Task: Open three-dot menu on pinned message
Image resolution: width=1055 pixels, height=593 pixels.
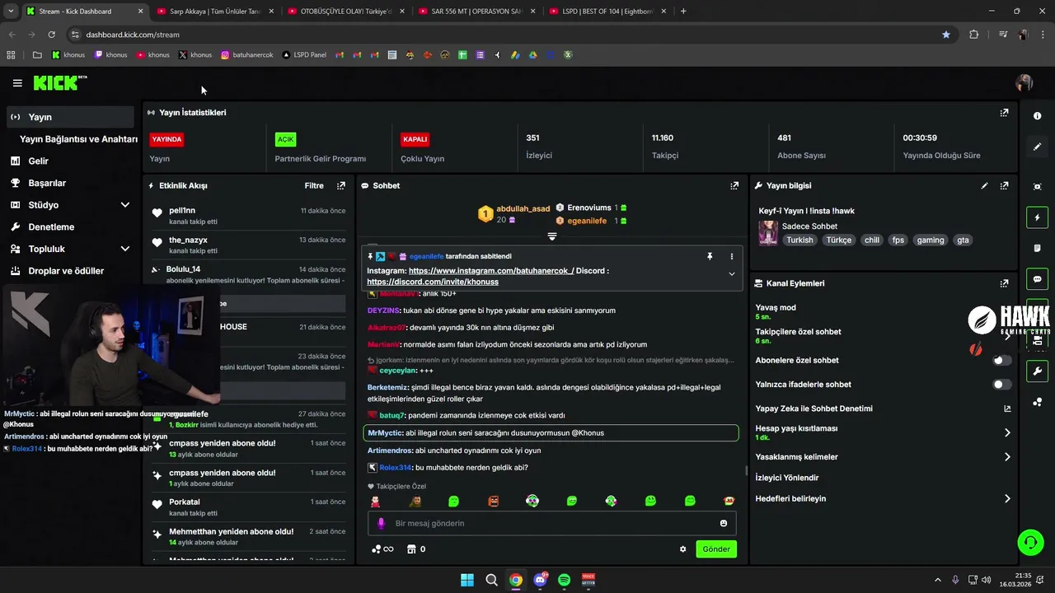Action: (731, 256)
